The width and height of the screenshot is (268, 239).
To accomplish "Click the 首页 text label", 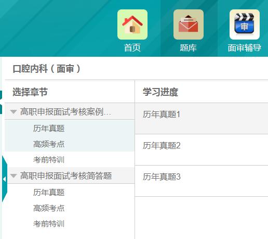I will 132,47.
